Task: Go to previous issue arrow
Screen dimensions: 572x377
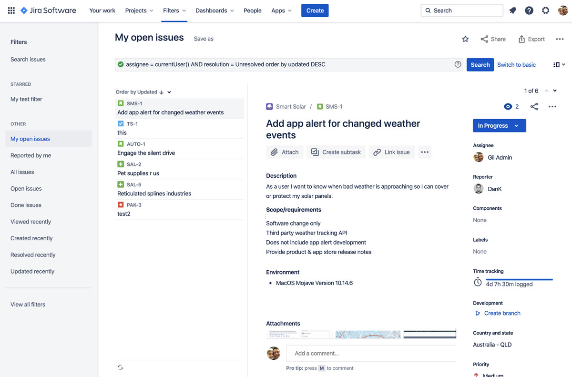Action: (x=546, y=91)
